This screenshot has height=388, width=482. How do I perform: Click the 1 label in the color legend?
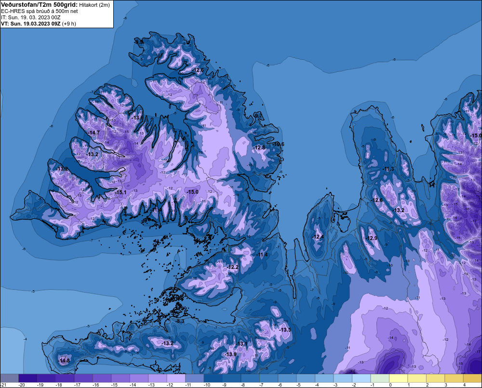coord(409,385)
